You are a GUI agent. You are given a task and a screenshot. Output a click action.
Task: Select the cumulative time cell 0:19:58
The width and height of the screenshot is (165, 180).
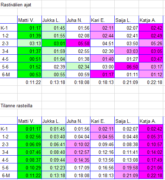coord(127,168)
